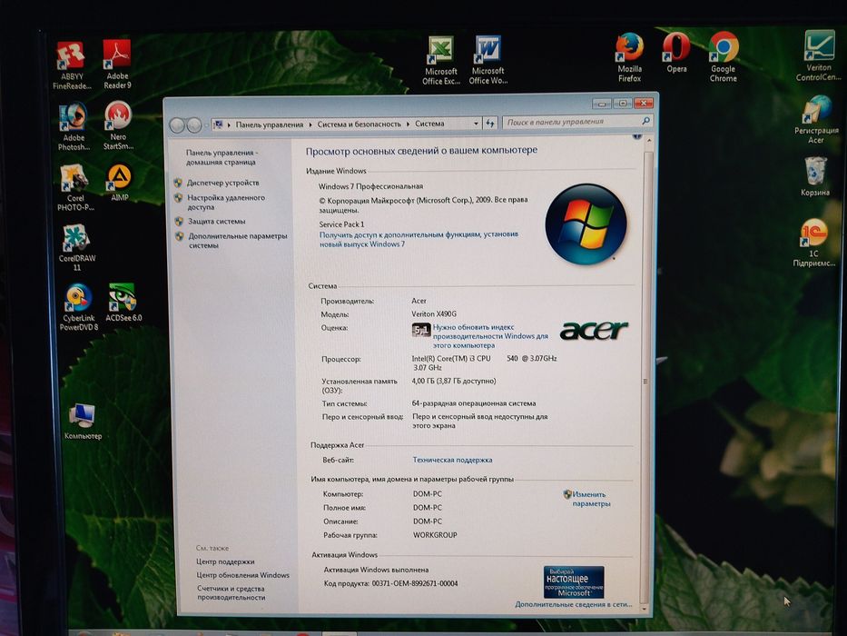Launch Google Chrome desktop icon
Image resolution: width=847 pixels, height=636 pixels.
[x=724, y=57]
